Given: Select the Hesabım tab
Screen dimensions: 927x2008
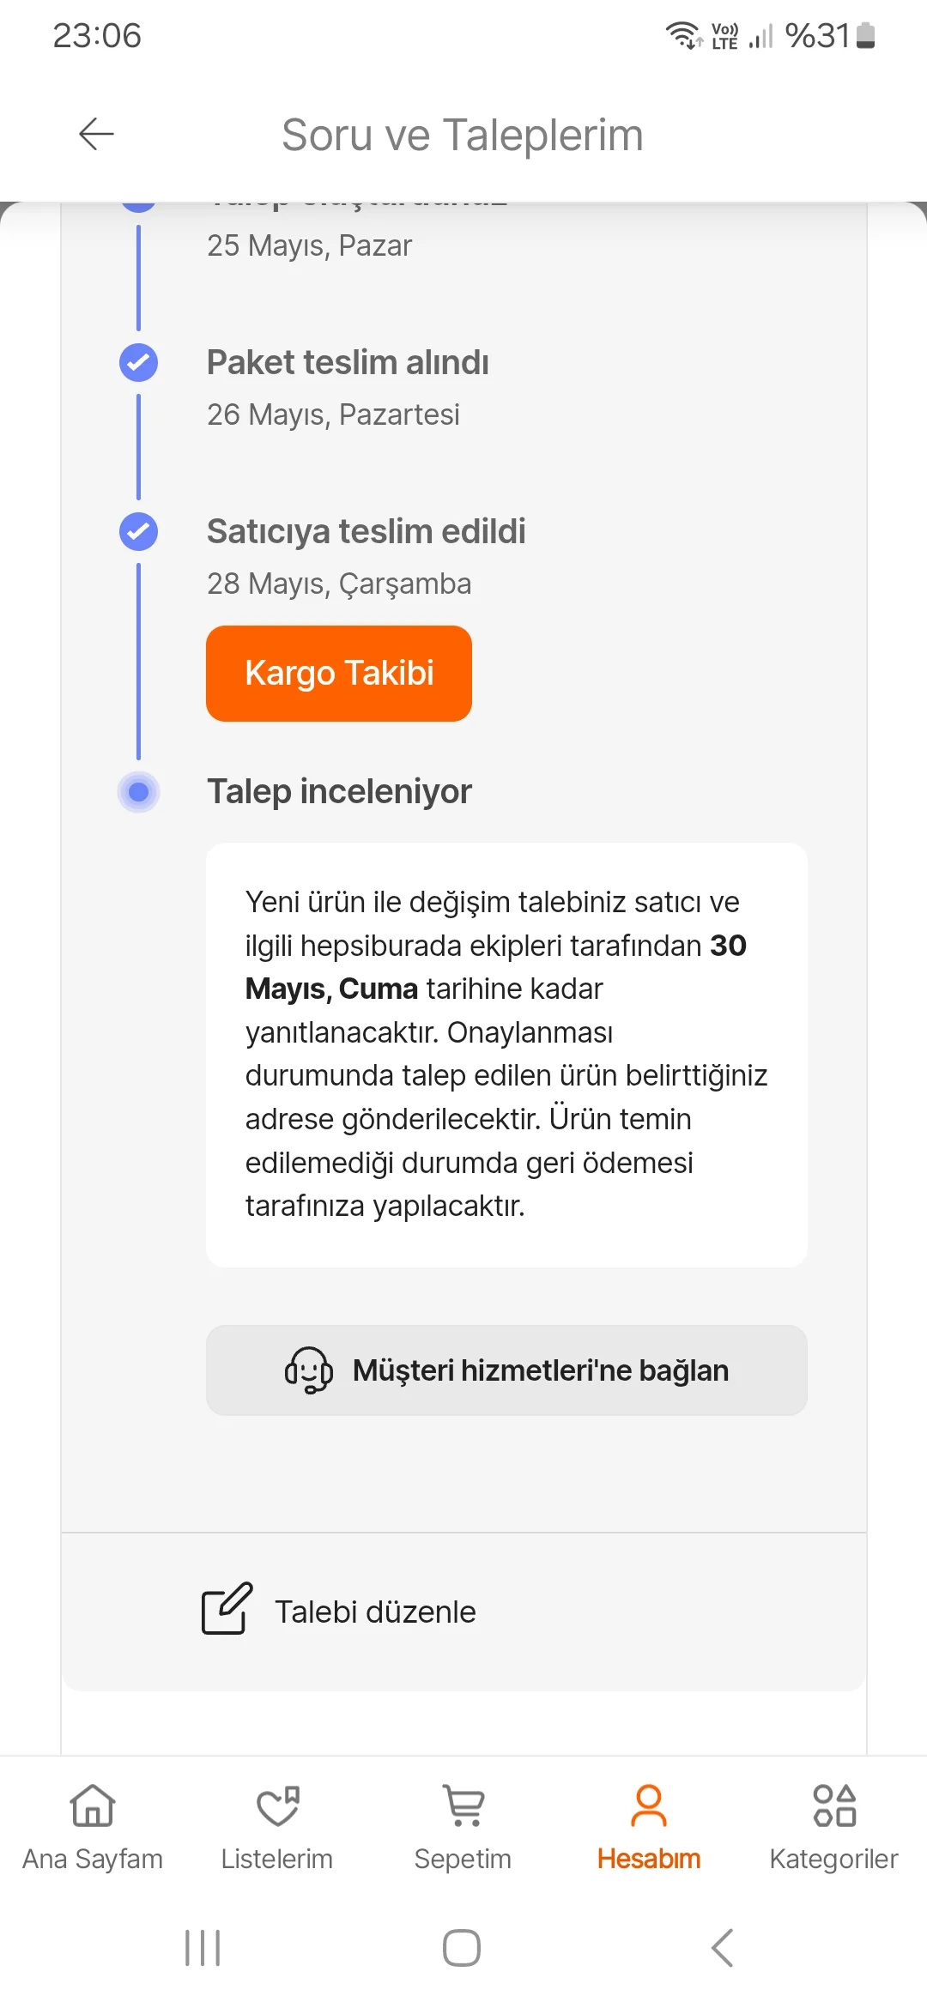Looking at the screenshot, I should point(649,1826).
